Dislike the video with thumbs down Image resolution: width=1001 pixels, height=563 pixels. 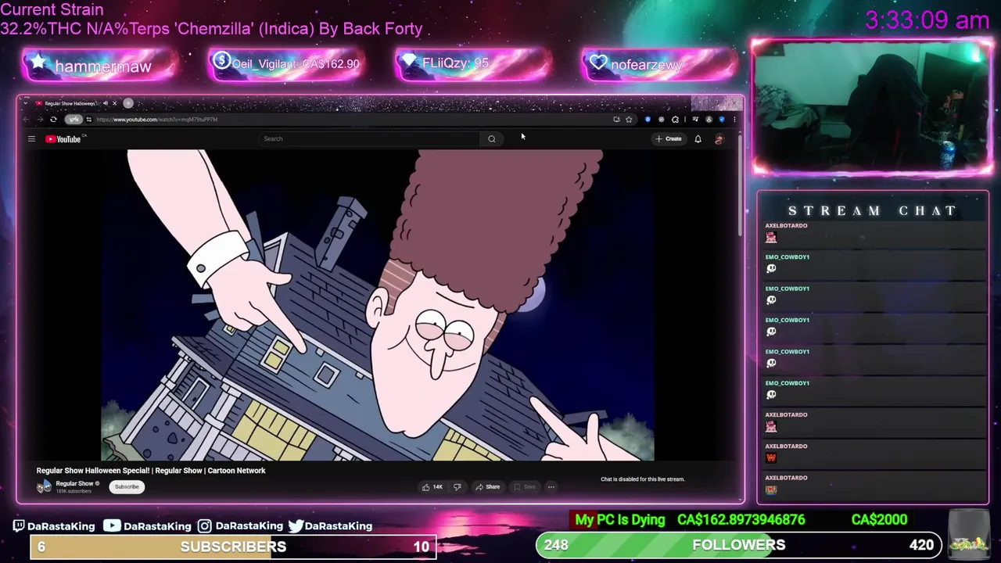(457, 487)
